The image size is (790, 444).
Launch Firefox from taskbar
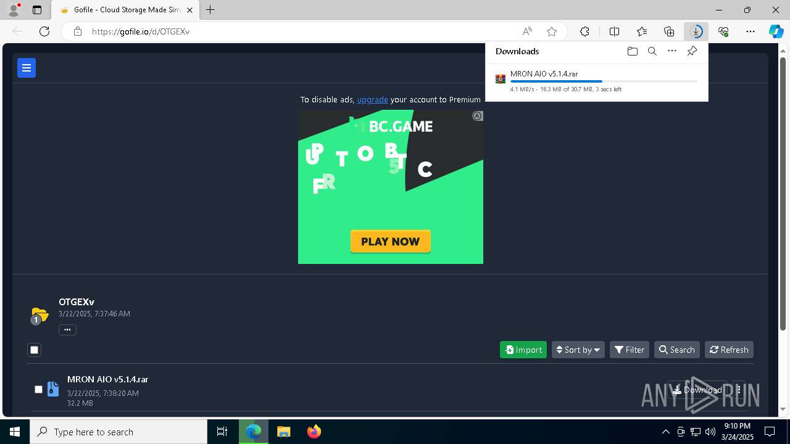[314, 432]
